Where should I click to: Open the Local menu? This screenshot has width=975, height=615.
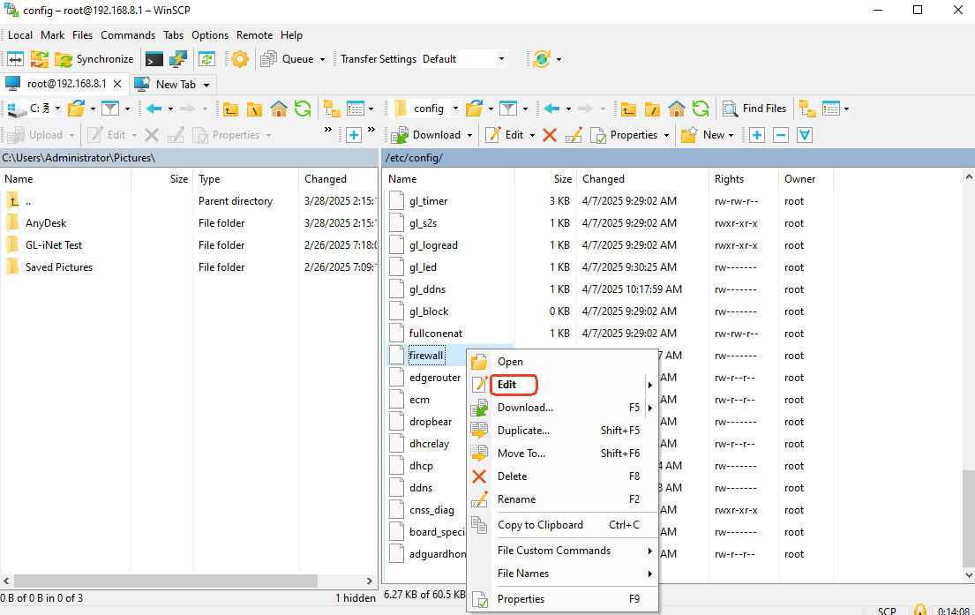pos(20,35)
